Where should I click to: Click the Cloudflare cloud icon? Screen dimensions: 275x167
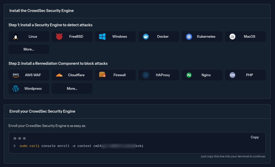tap(59, 75)
